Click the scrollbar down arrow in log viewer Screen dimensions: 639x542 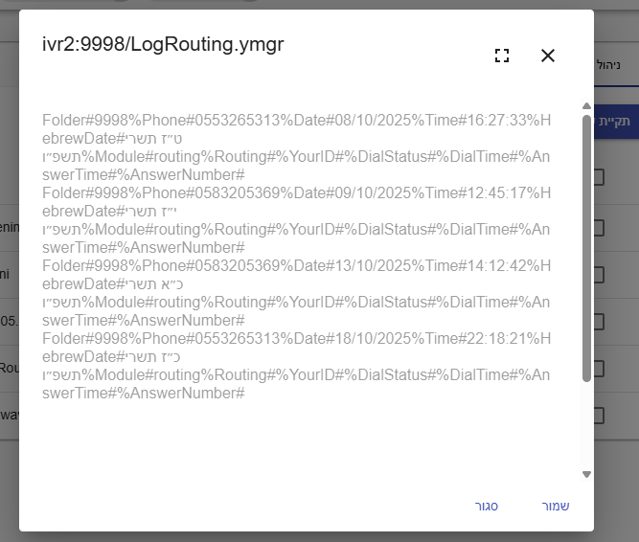[x=586, y=473]
